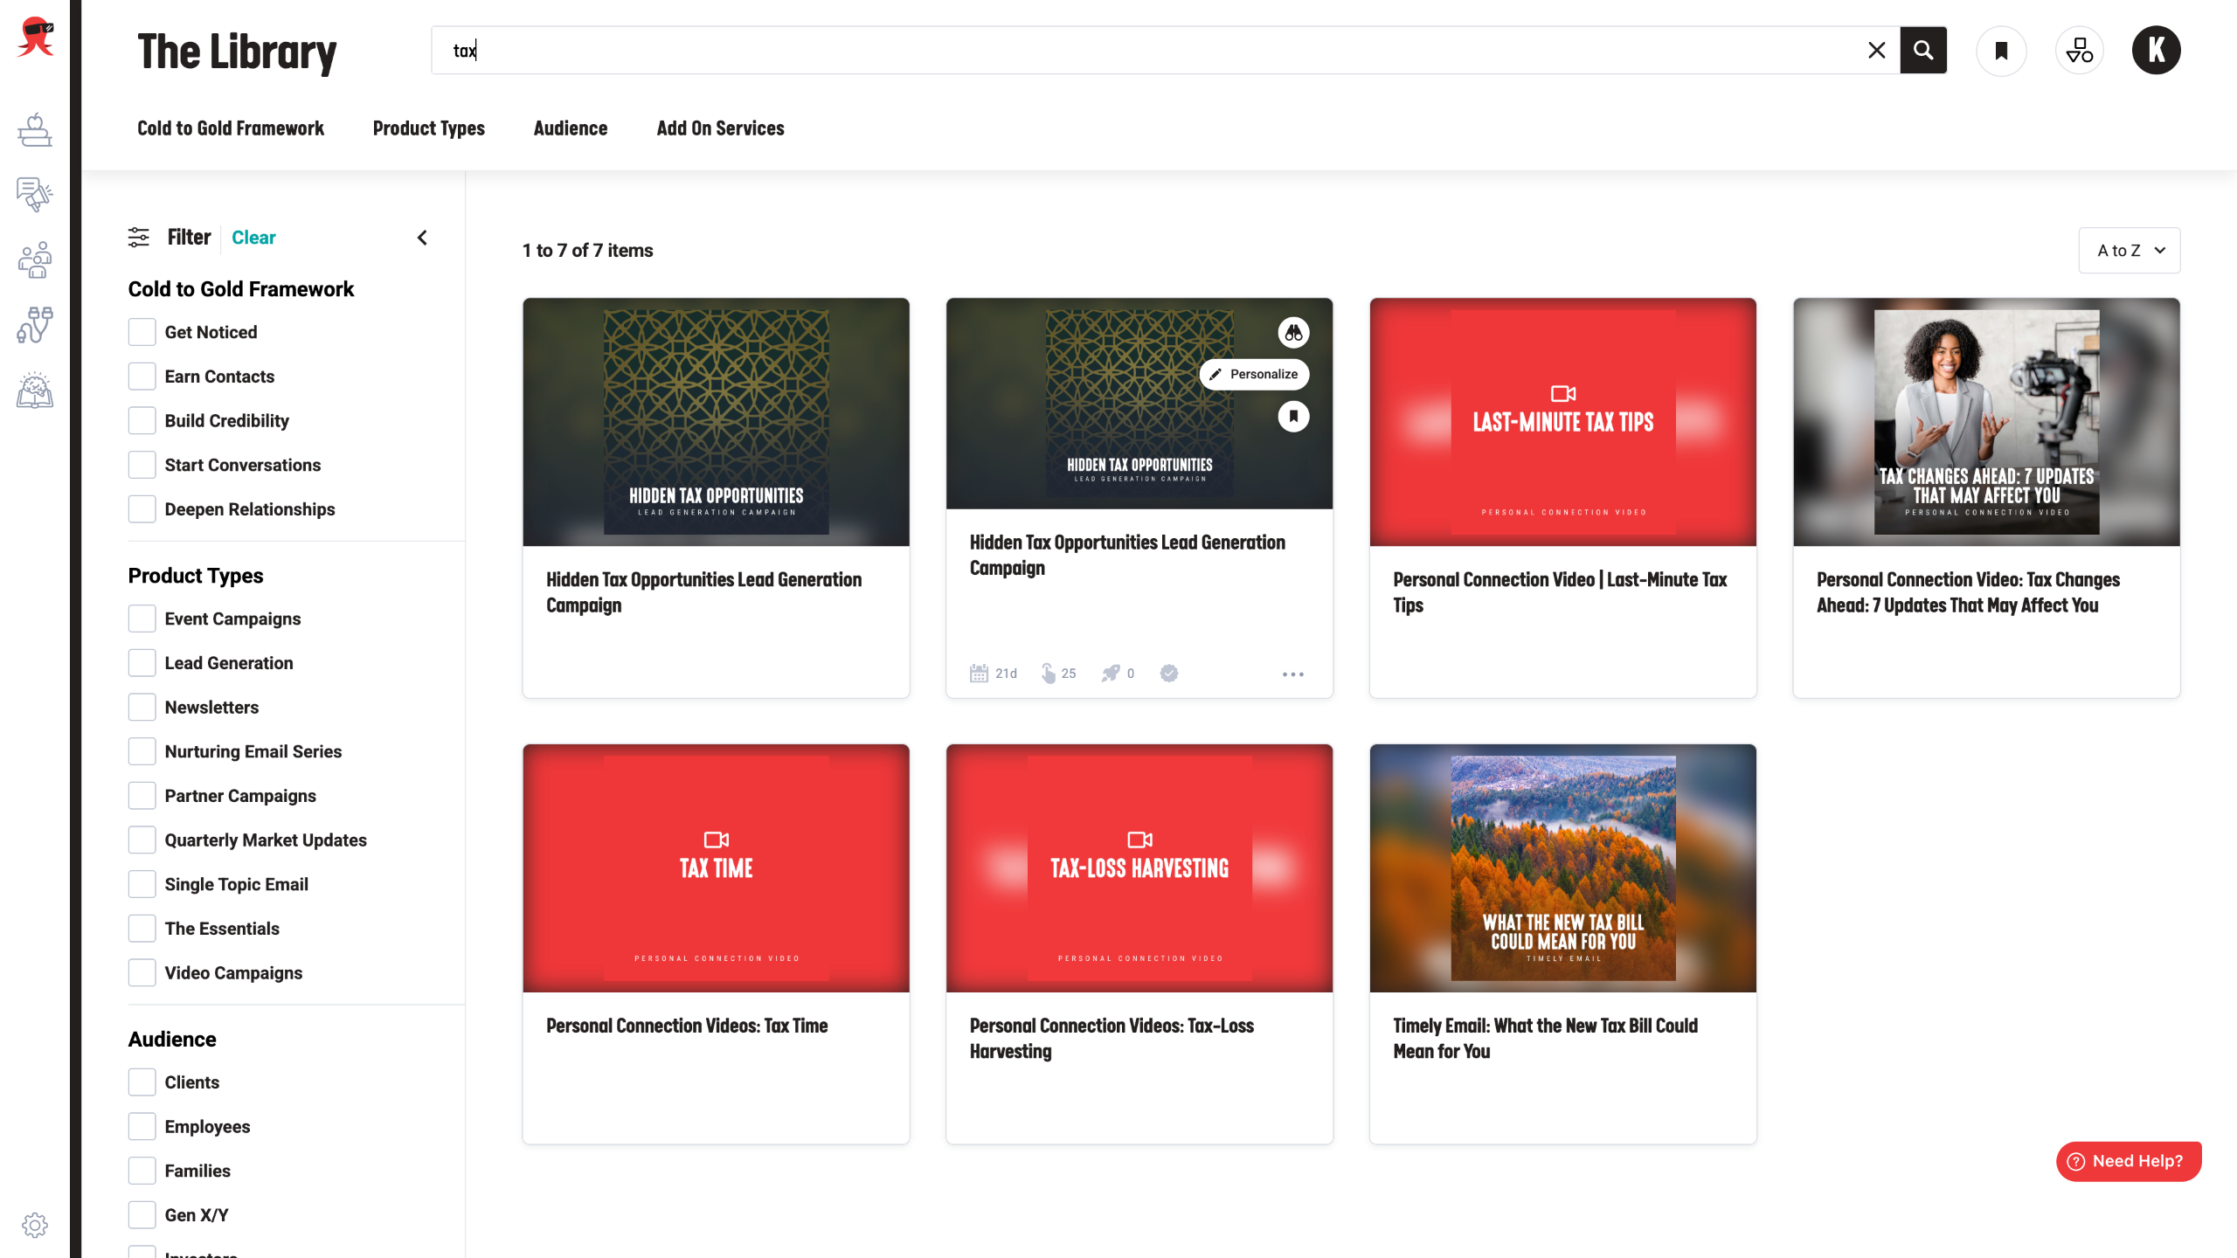Click the search magnifier button
Screen dimensions: 2237x1258
pos(1922,51)
